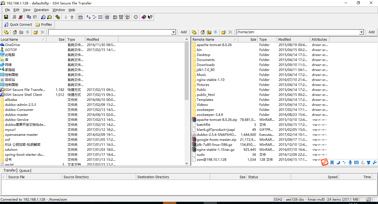Refresh the local pane view
378x204 pixels.
[28, 32]
